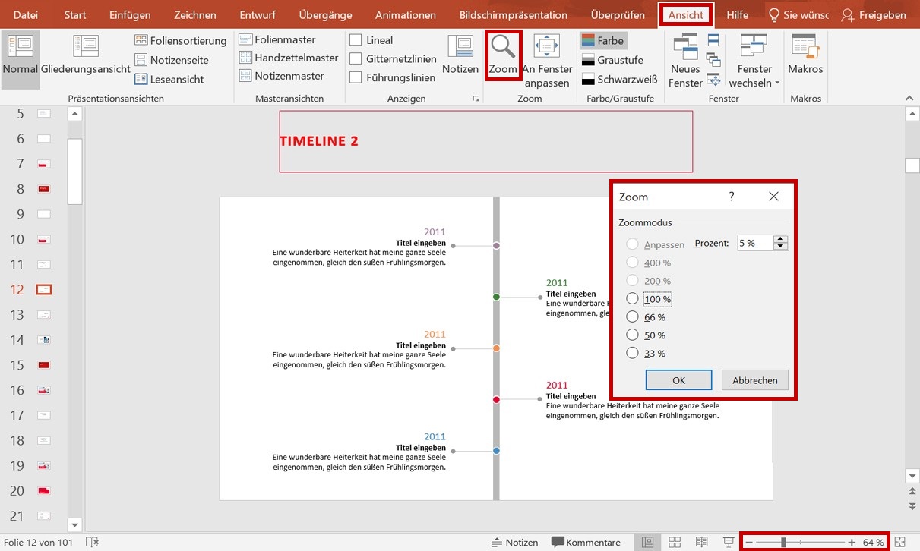Open Foliensortierung slide sorter view

(x=180, y=40)
